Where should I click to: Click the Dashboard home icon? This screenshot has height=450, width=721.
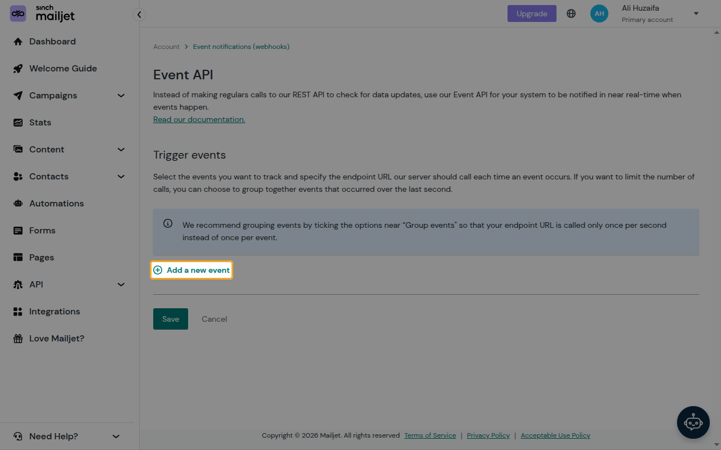tap(18, 42)
